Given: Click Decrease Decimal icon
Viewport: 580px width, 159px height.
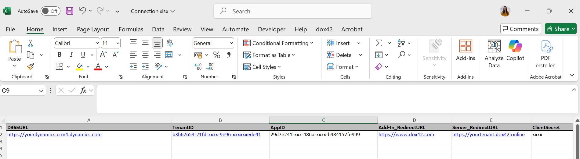Looking at the screenshot, I should (210, 66).
